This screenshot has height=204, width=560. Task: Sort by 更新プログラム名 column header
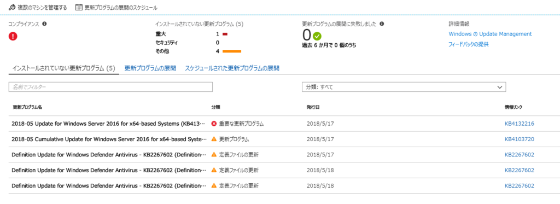pos(27,107)
